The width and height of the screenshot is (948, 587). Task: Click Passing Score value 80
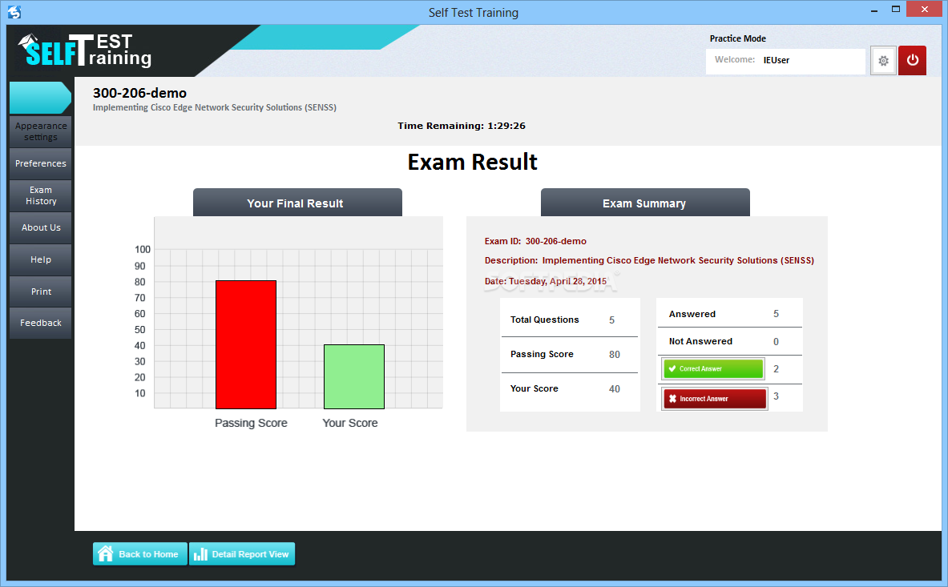click(615, 355)
